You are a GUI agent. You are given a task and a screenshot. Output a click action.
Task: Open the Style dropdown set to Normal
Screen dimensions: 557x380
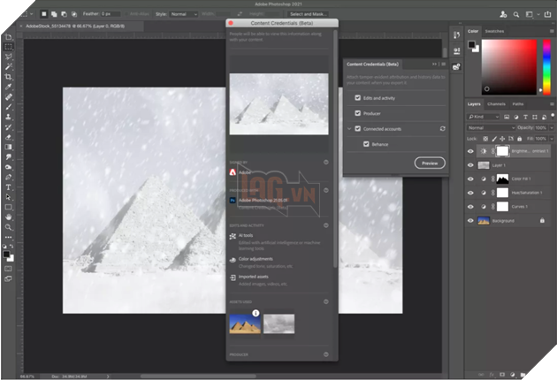tap(183, 14)
